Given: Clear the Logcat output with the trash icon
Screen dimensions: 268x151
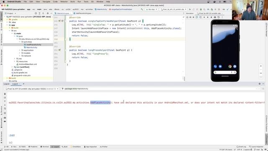Looking at the screenshot, I should point(5,94).
